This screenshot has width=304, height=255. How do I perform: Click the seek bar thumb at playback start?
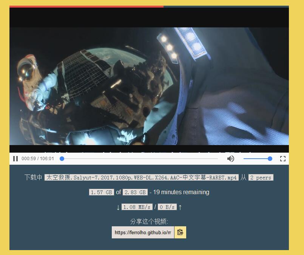[x=62, y=159]
